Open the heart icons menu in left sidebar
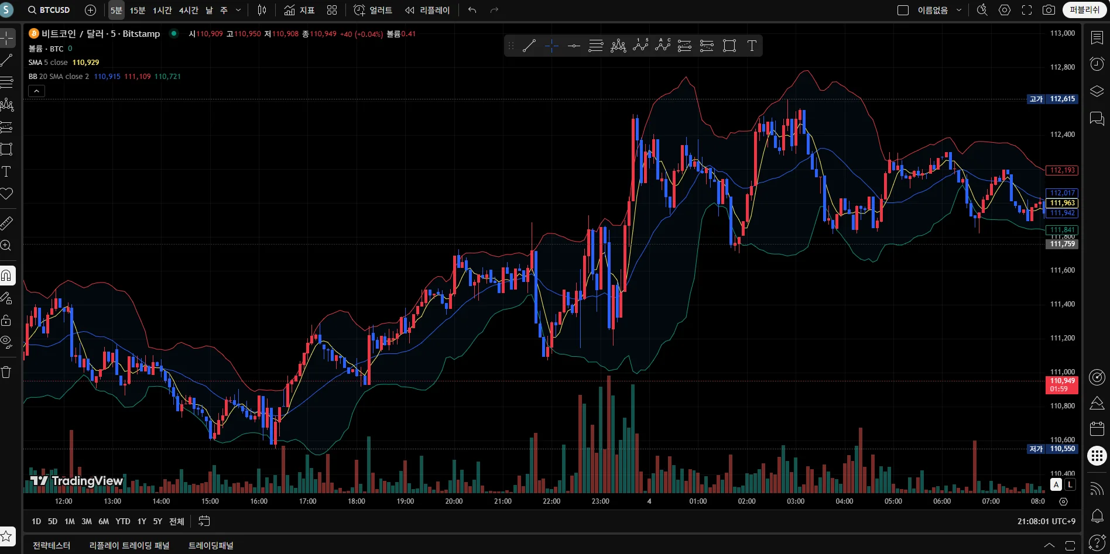The image size is (1110, 554). (7, 194)
